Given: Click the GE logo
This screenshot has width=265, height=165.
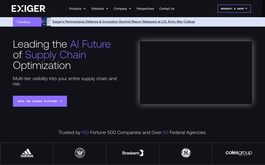Looking at the screenshot, I should coord(186,153).
